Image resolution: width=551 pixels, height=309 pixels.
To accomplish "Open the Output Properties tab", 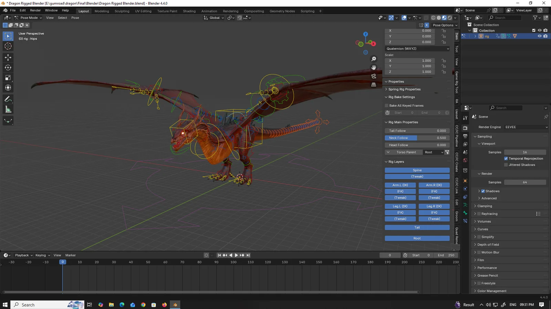I will point(465,136).
